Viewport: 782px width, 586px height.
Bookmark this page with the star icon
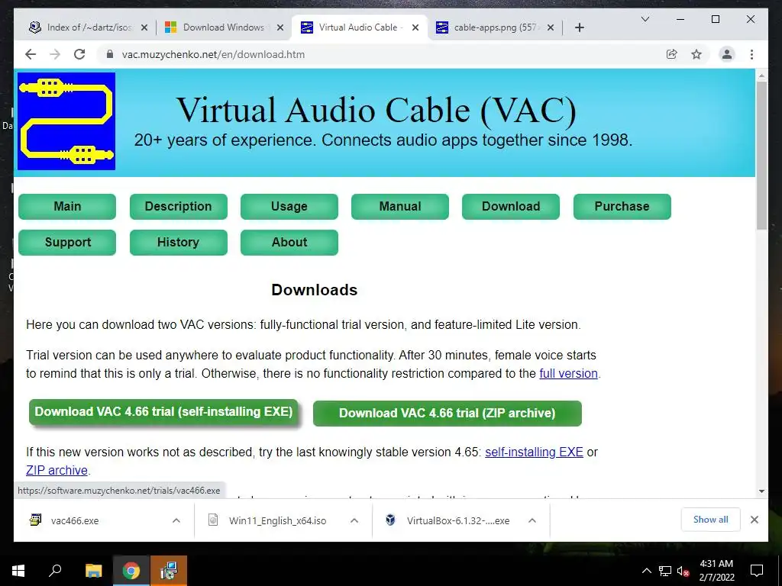[x=696, y=54]
